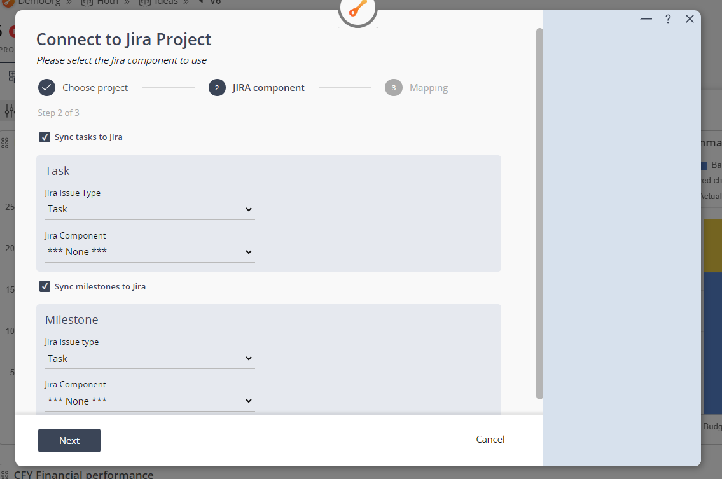
Task: Select the JIRA component step
Action: (256, 88)
